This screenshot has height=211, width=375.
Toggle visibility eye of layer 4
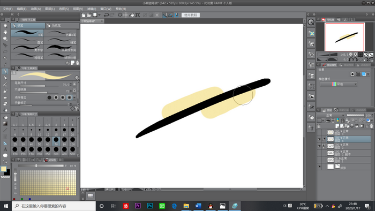coord(319,139)
